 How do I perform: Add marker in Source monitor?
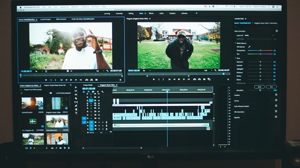click(46, 80)
